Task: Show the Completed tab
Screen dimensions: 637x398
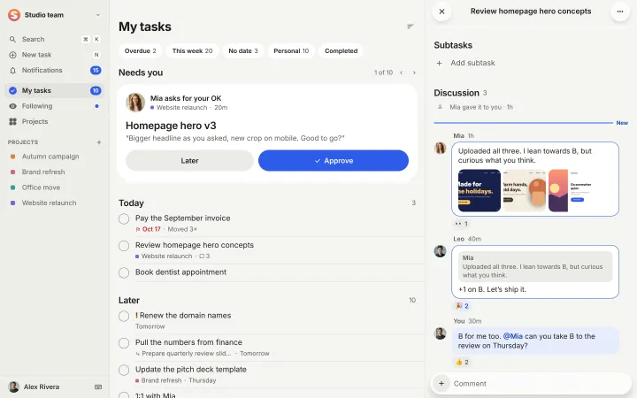Action: (341, 50)
